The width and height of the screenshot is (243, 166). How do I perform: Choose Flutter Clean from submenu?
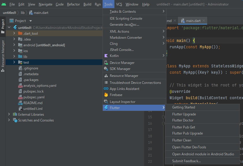click(x=202, y=140)
